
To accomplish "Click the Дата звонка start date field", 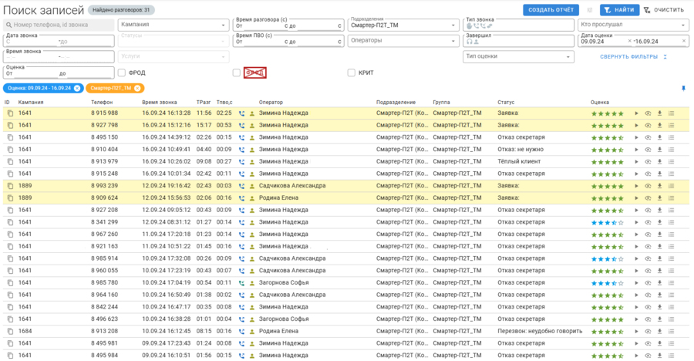I will [x=31, y=42].
